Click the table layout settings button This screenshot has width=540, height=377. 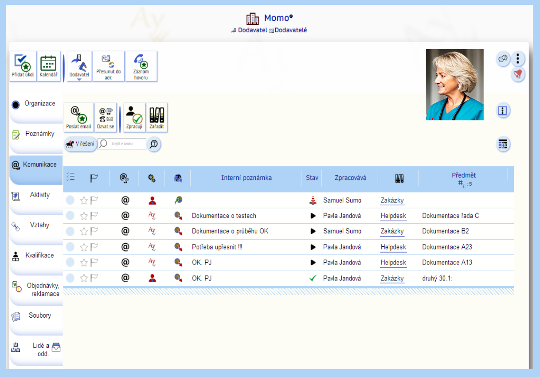(503, 144)
